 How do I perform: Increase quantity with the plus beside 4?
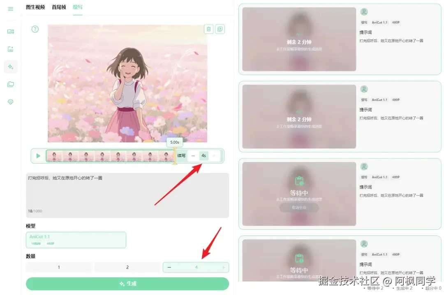[x=223, y=268]
